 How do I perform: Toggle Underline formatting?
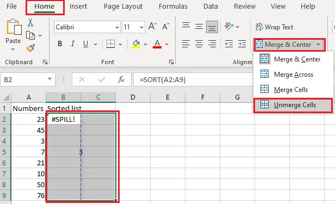tap(86, 44)
